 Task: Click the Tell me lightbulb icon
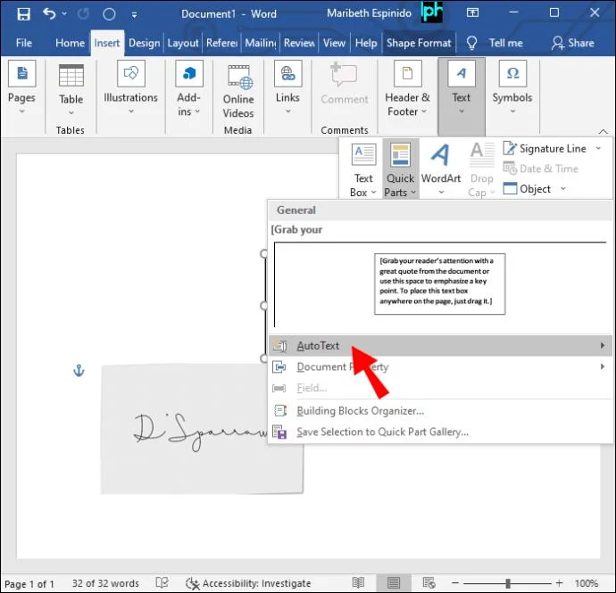coord(471,43)
